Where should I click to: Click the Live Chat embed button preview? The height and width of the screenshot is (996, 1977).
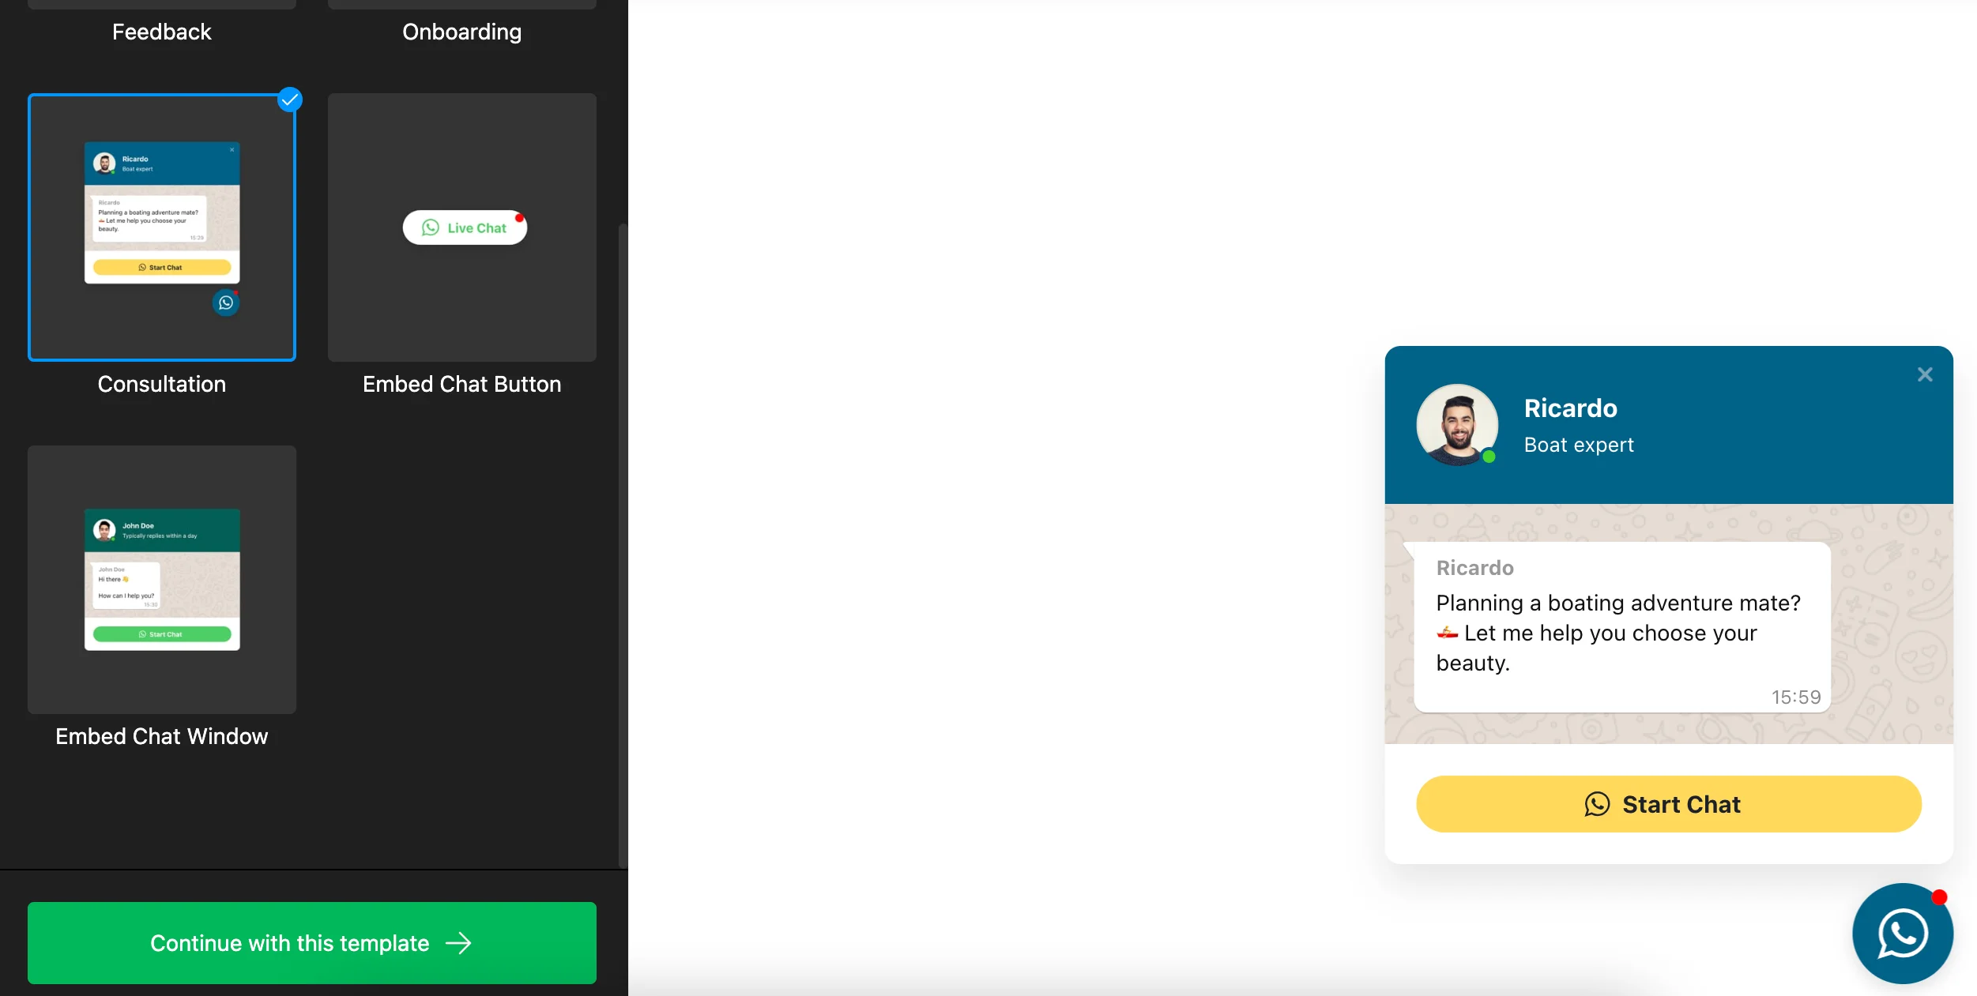tap(464, 226)
